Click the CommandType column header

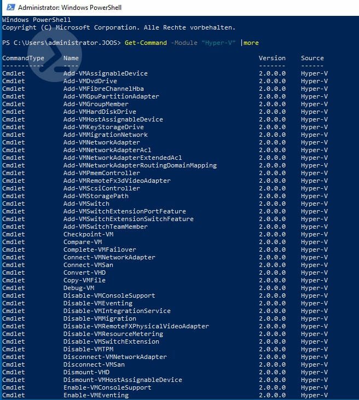[x=23, y=58]
